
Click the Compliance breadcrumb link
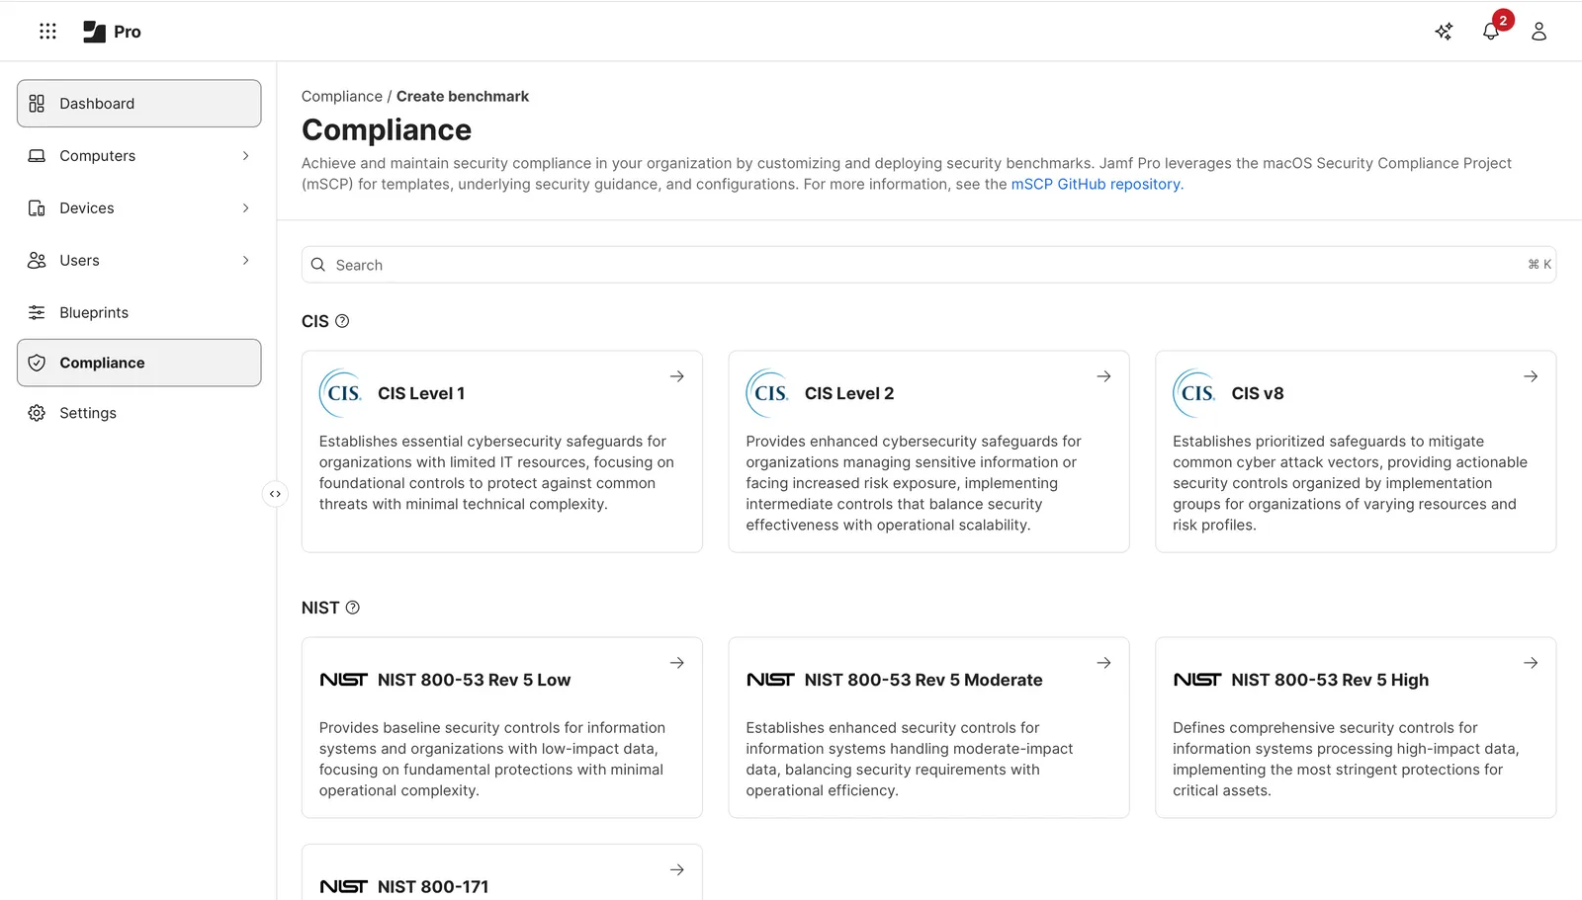342,96
